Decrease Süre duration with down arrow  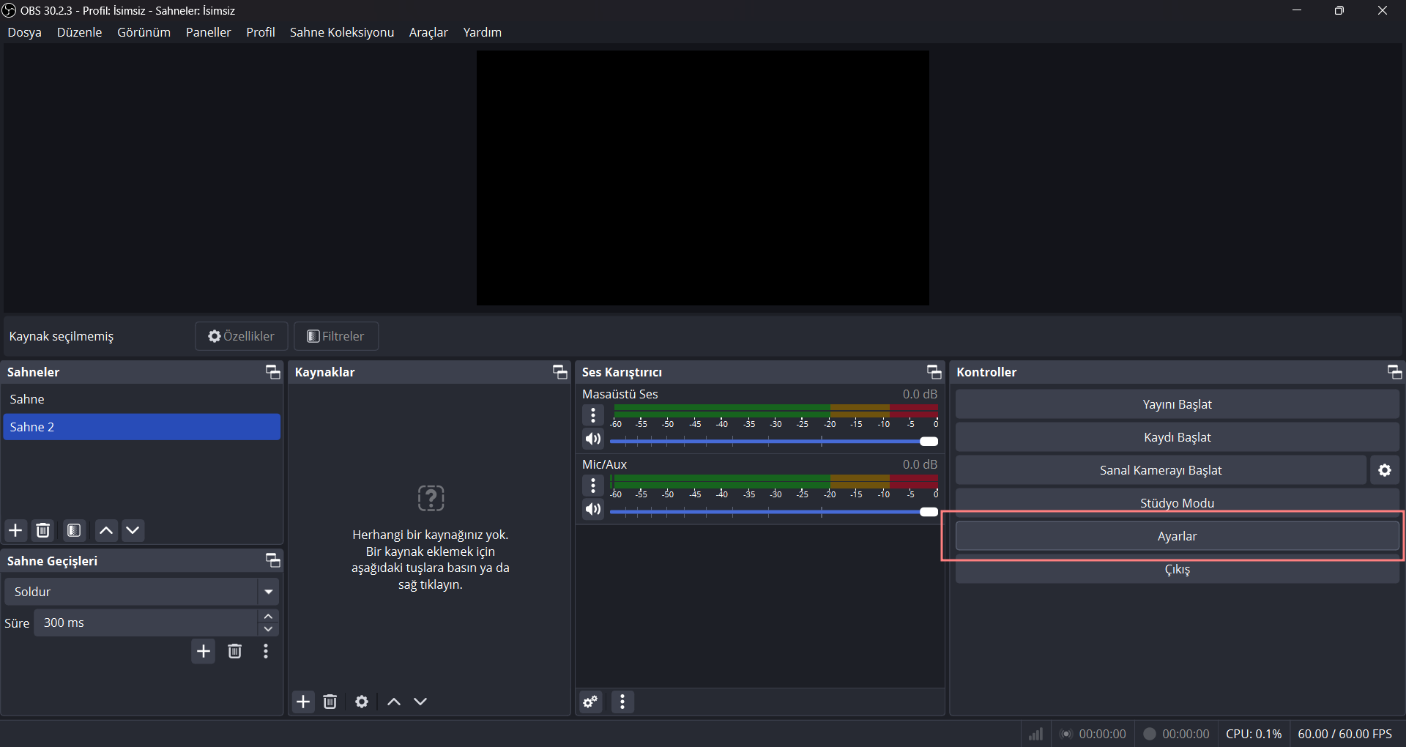[269, 630]
